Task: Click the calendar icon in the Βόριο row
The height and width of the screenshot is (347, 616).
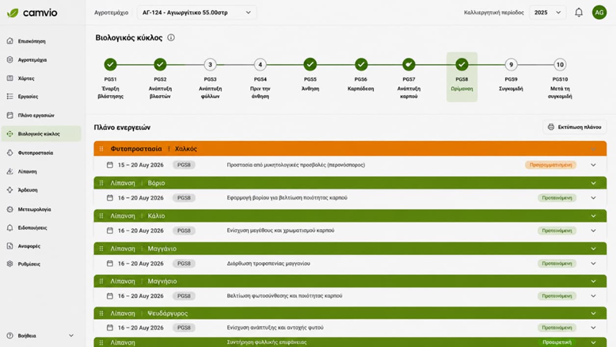Action: pos(110,198)
